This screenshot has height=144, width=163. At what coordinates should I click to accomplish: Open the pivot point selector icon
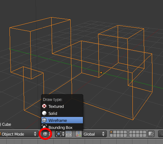(60, 134)
